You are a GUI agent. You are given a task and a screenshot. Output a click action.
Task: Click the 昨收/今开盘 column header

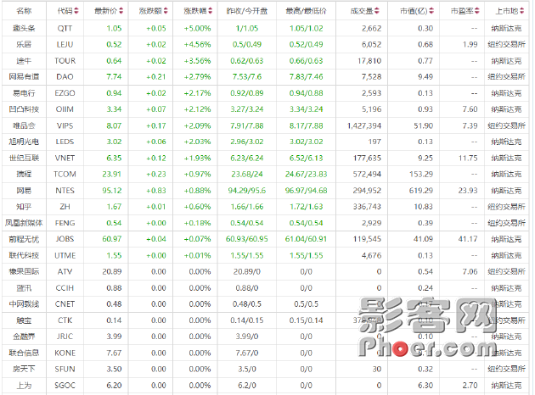tap(247, 11)
